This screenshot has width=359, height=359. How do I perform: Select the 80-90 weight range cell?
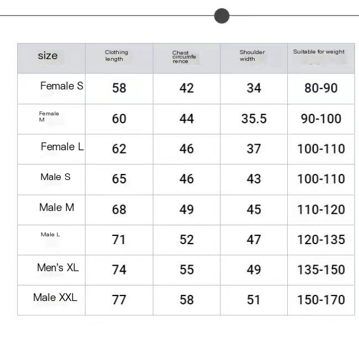tap(321, 88)
